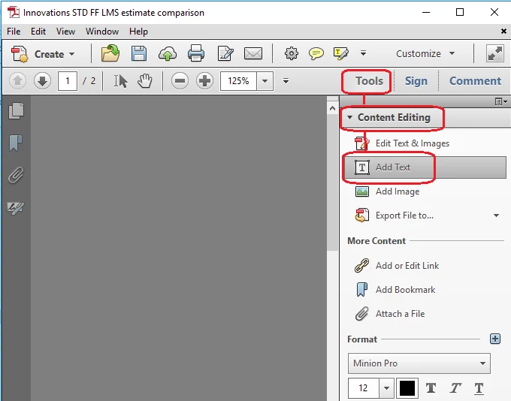Select the highlight text tool icon
Image resolution: width=511 pixels, height=401 pixels.
tap(341, 53)
